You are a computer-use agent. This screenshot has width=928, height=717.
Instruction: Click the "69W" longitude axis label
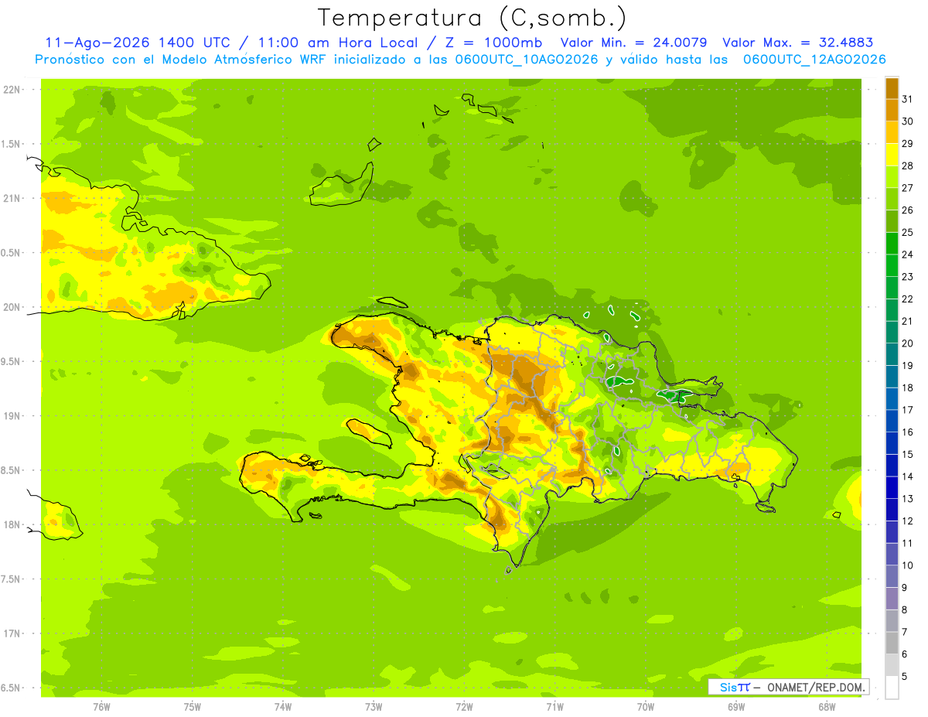tap(736, 707)
